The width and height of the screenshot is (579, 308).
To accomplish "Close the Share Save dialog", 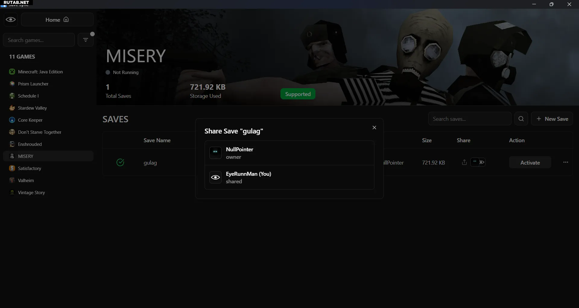I will (x=374, y=127).
